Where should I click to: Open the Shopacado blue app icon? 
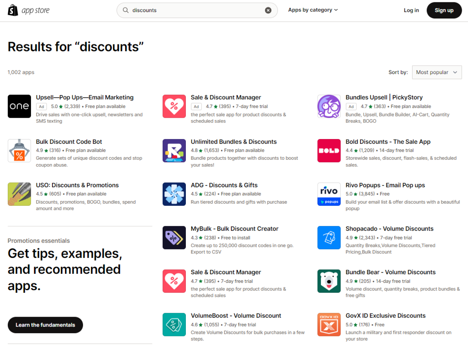click(x=329, y=238)
